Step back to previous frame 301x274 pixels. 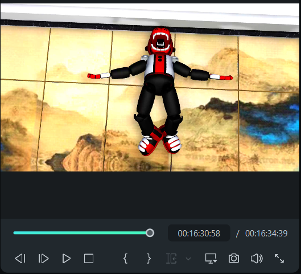click(x=20, y=259)
